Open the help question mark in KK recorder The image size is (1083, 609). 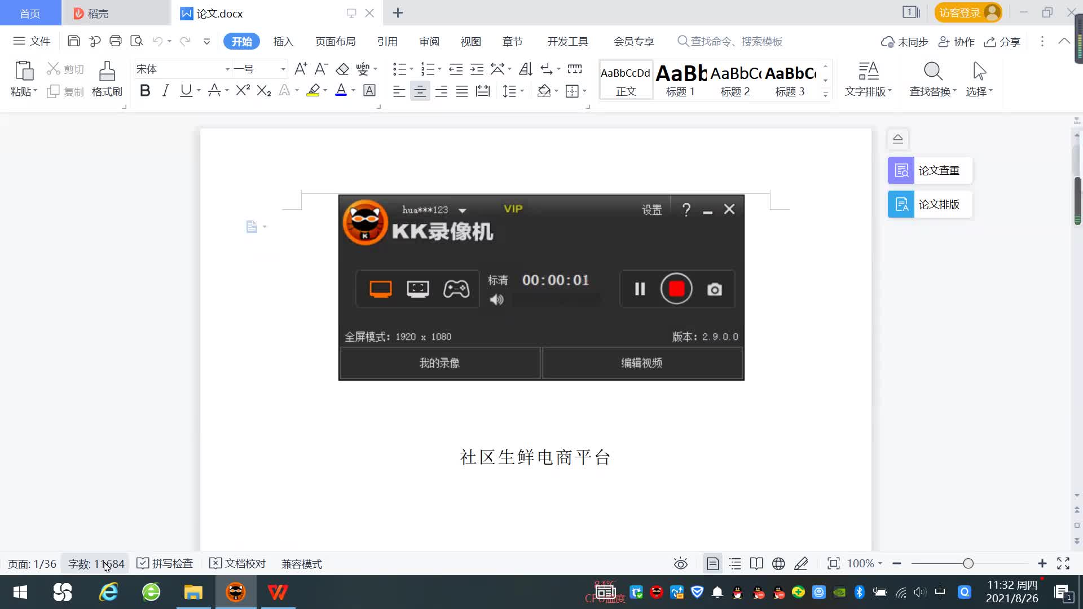[x=686, y=210]
